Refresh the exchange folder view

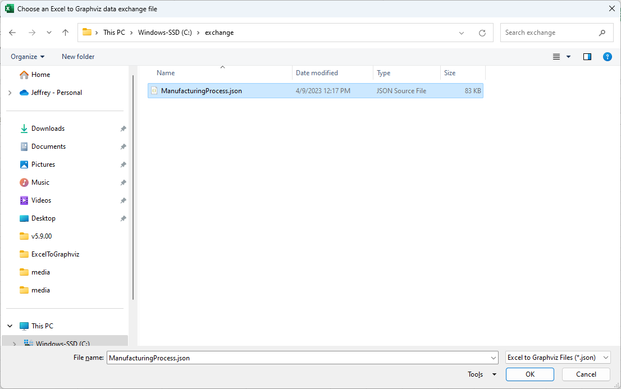pyautogui.click(x=482, y=33)
